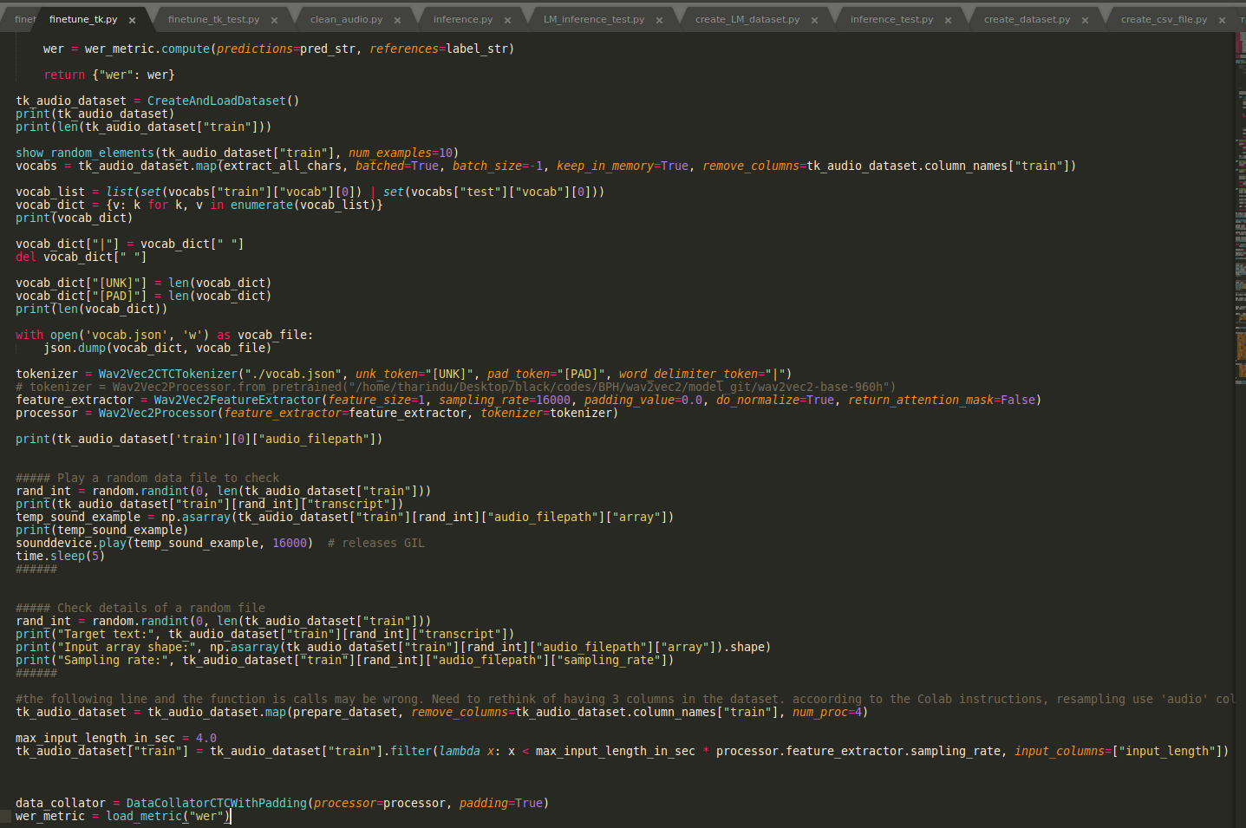
Task: Place cursor on 'wer_metric = load_metric("wer")' line
Action: point(123,817)
